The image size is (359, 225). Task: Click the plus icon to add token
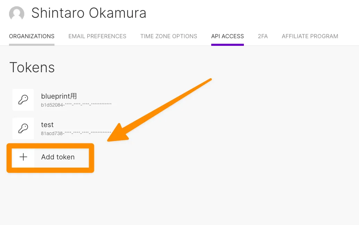pyautogui.click(x=23, y=157)
